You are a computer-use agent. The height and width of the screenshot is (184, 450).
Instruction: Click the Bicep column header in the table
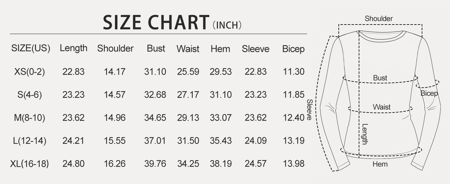293,49
